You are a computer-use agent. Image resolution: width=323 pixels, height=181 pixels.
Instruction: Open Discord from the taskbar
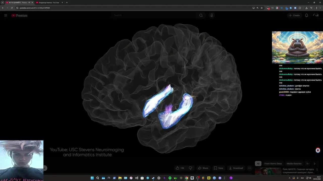[x=220, y=178]
